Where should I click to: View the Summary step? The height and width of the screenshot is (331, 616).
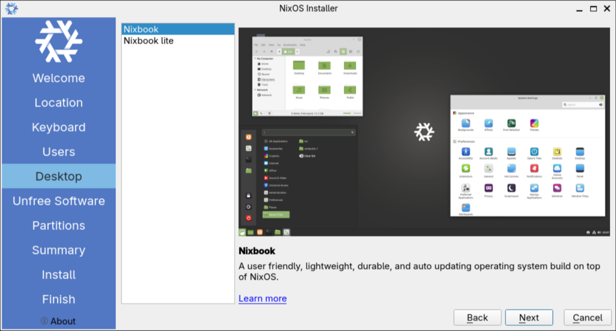click(x=58, y=250)
